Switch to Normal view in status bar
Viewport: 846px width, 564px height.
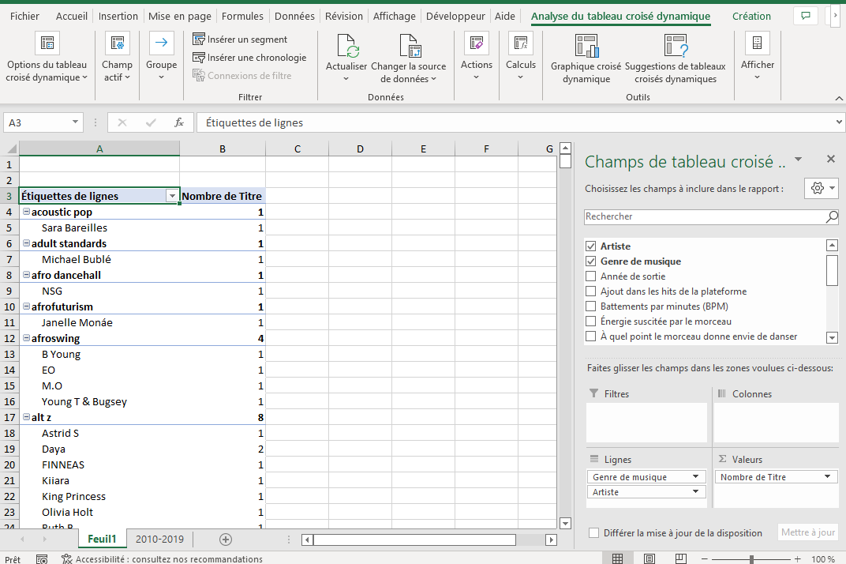point(618,558)
